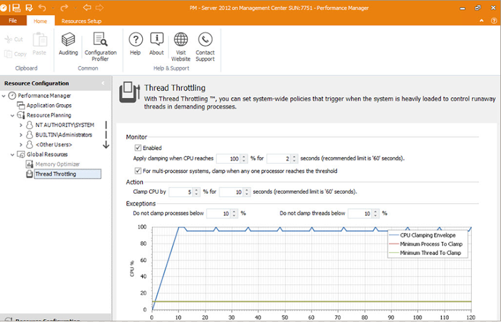
Task: Click the Undo arrow in the title bar
Action: point(42,8)
